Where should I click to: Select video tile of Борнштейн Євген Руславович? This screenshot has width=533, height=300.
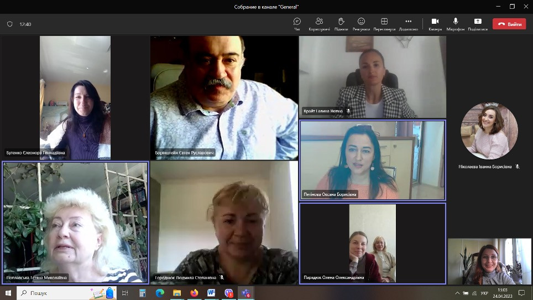coord(224,97)
